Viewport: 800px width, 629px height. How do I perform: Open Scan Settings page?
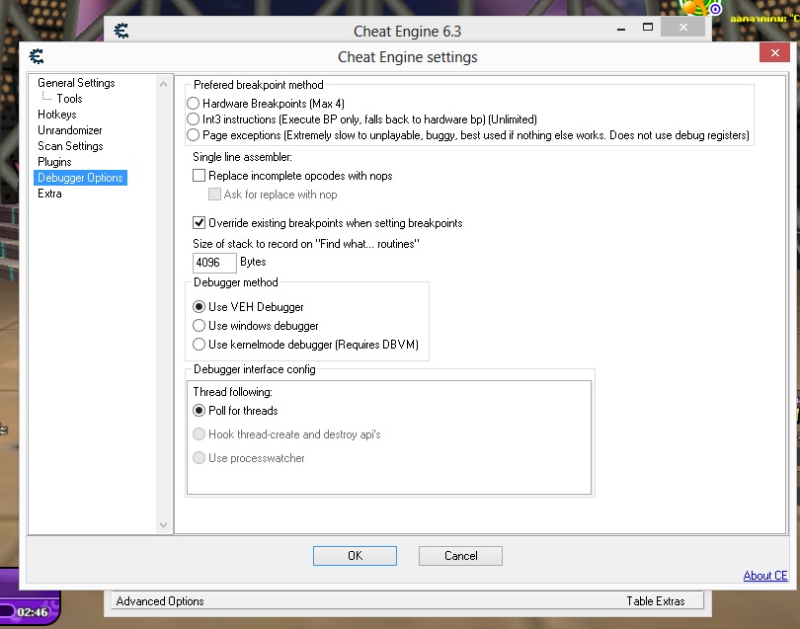point(70,146)
